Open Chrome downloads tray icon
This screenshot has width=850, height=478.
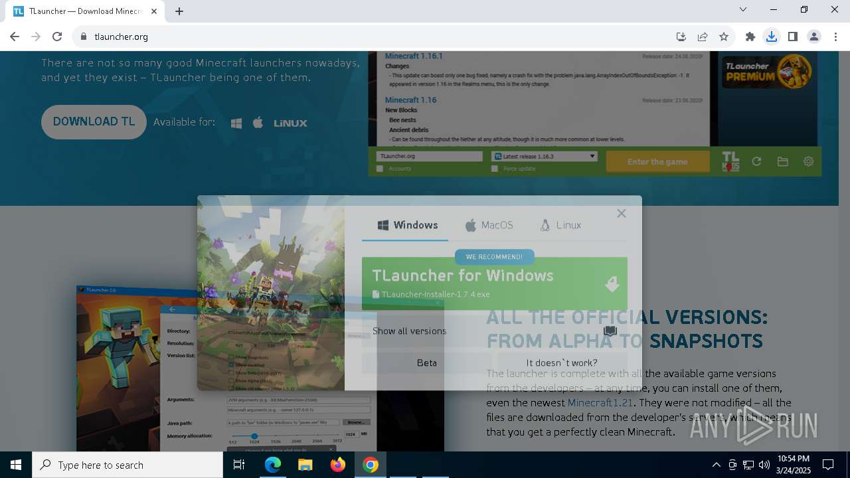771,37
